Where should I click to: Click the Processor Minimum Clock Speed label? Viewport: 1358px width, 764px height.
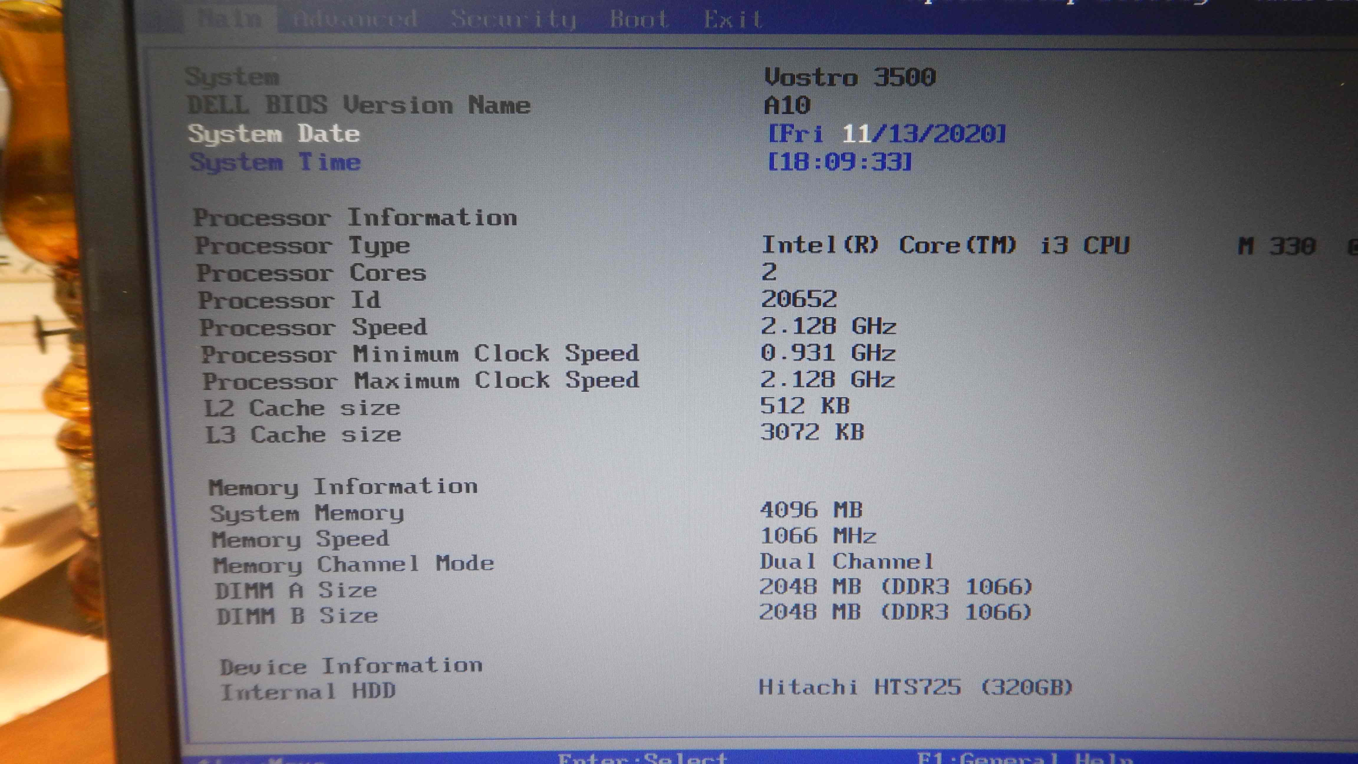click(x=420, y=354)
